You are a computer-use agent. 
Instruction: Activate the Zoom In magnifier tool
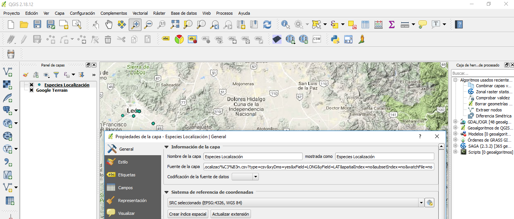click(135, 25)
